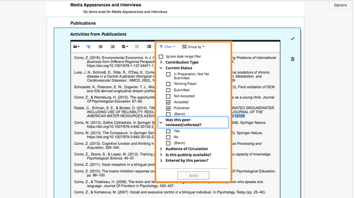Uncheck the Accepted checkbox
This screenshot has height=198, width=355.
coord(168,102)
